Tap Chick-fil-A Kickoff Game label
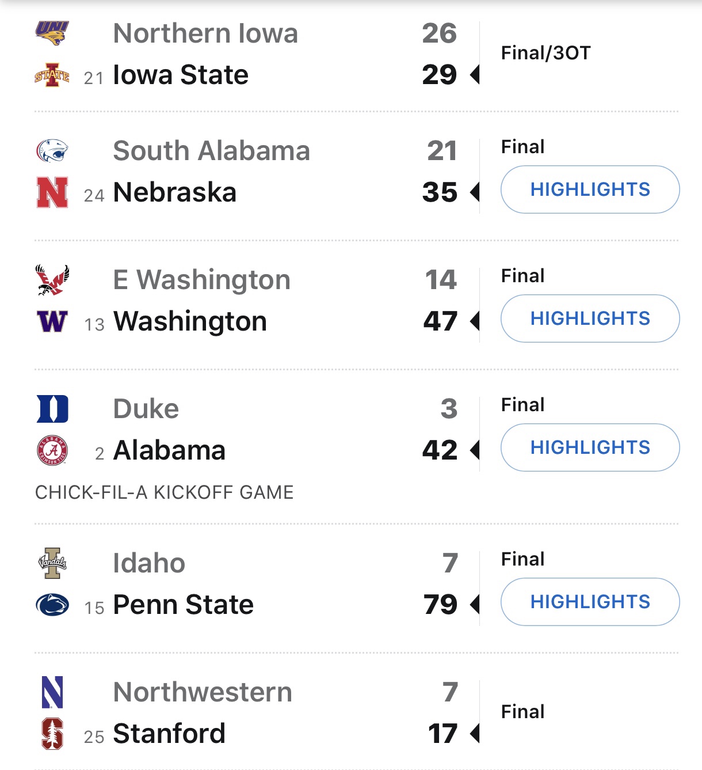Viewport: 702px width, 770px height. (165, 492)
